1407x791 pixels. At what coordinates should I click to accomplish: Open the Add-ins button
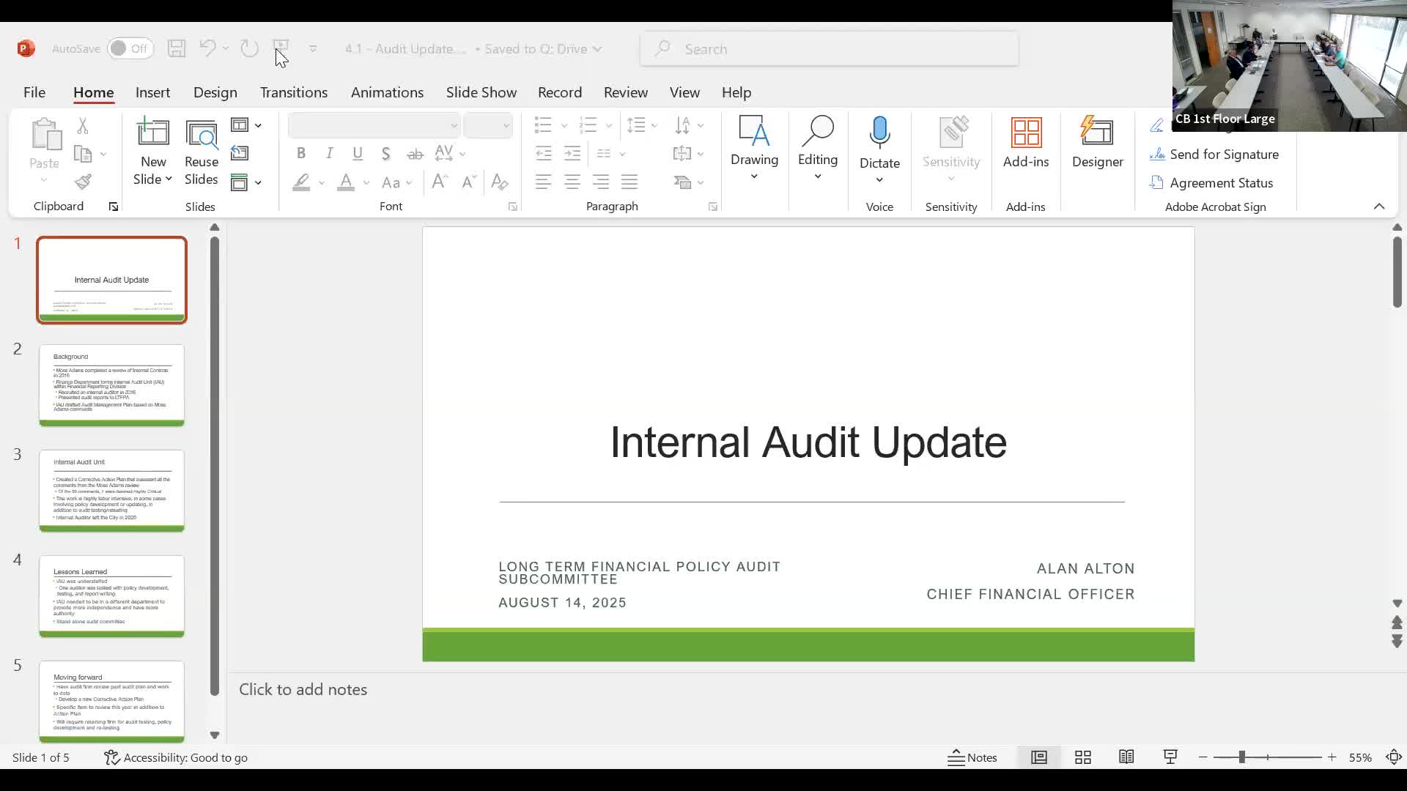(1025, 143)
